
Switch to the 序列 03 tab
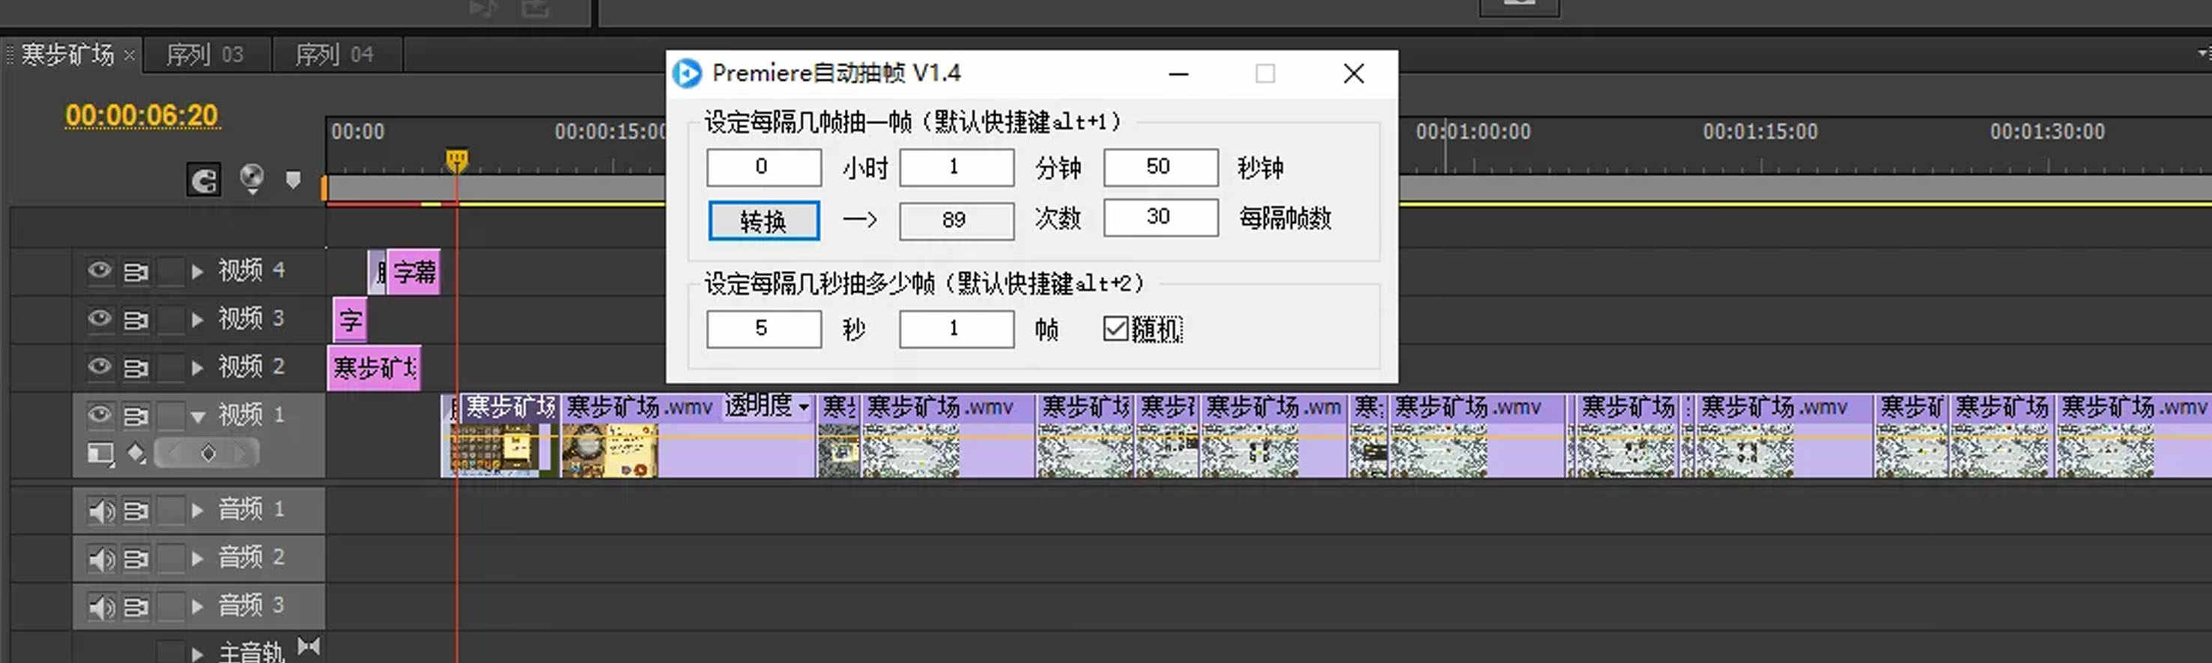[205, 55]
